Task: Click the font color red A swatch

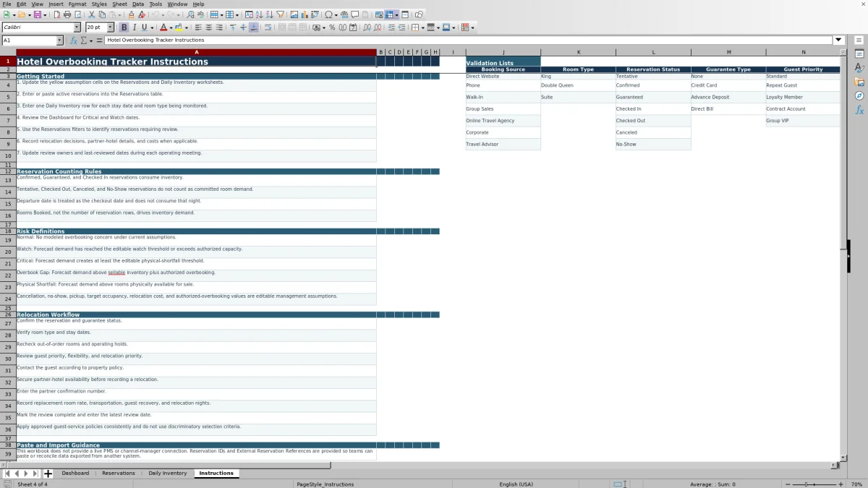Action: tap(164, 27)
